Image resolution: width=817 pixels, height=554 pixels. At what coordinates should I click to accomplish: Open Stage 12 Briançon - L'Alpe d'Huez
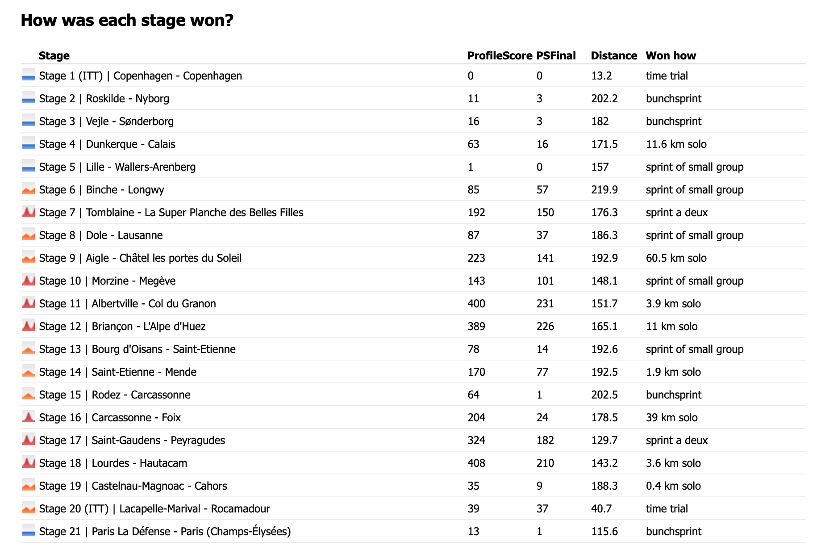[122, 327]
